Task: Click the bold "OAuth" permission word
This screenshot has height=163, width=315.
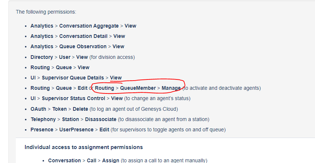Action: click(x=39, y=109)
